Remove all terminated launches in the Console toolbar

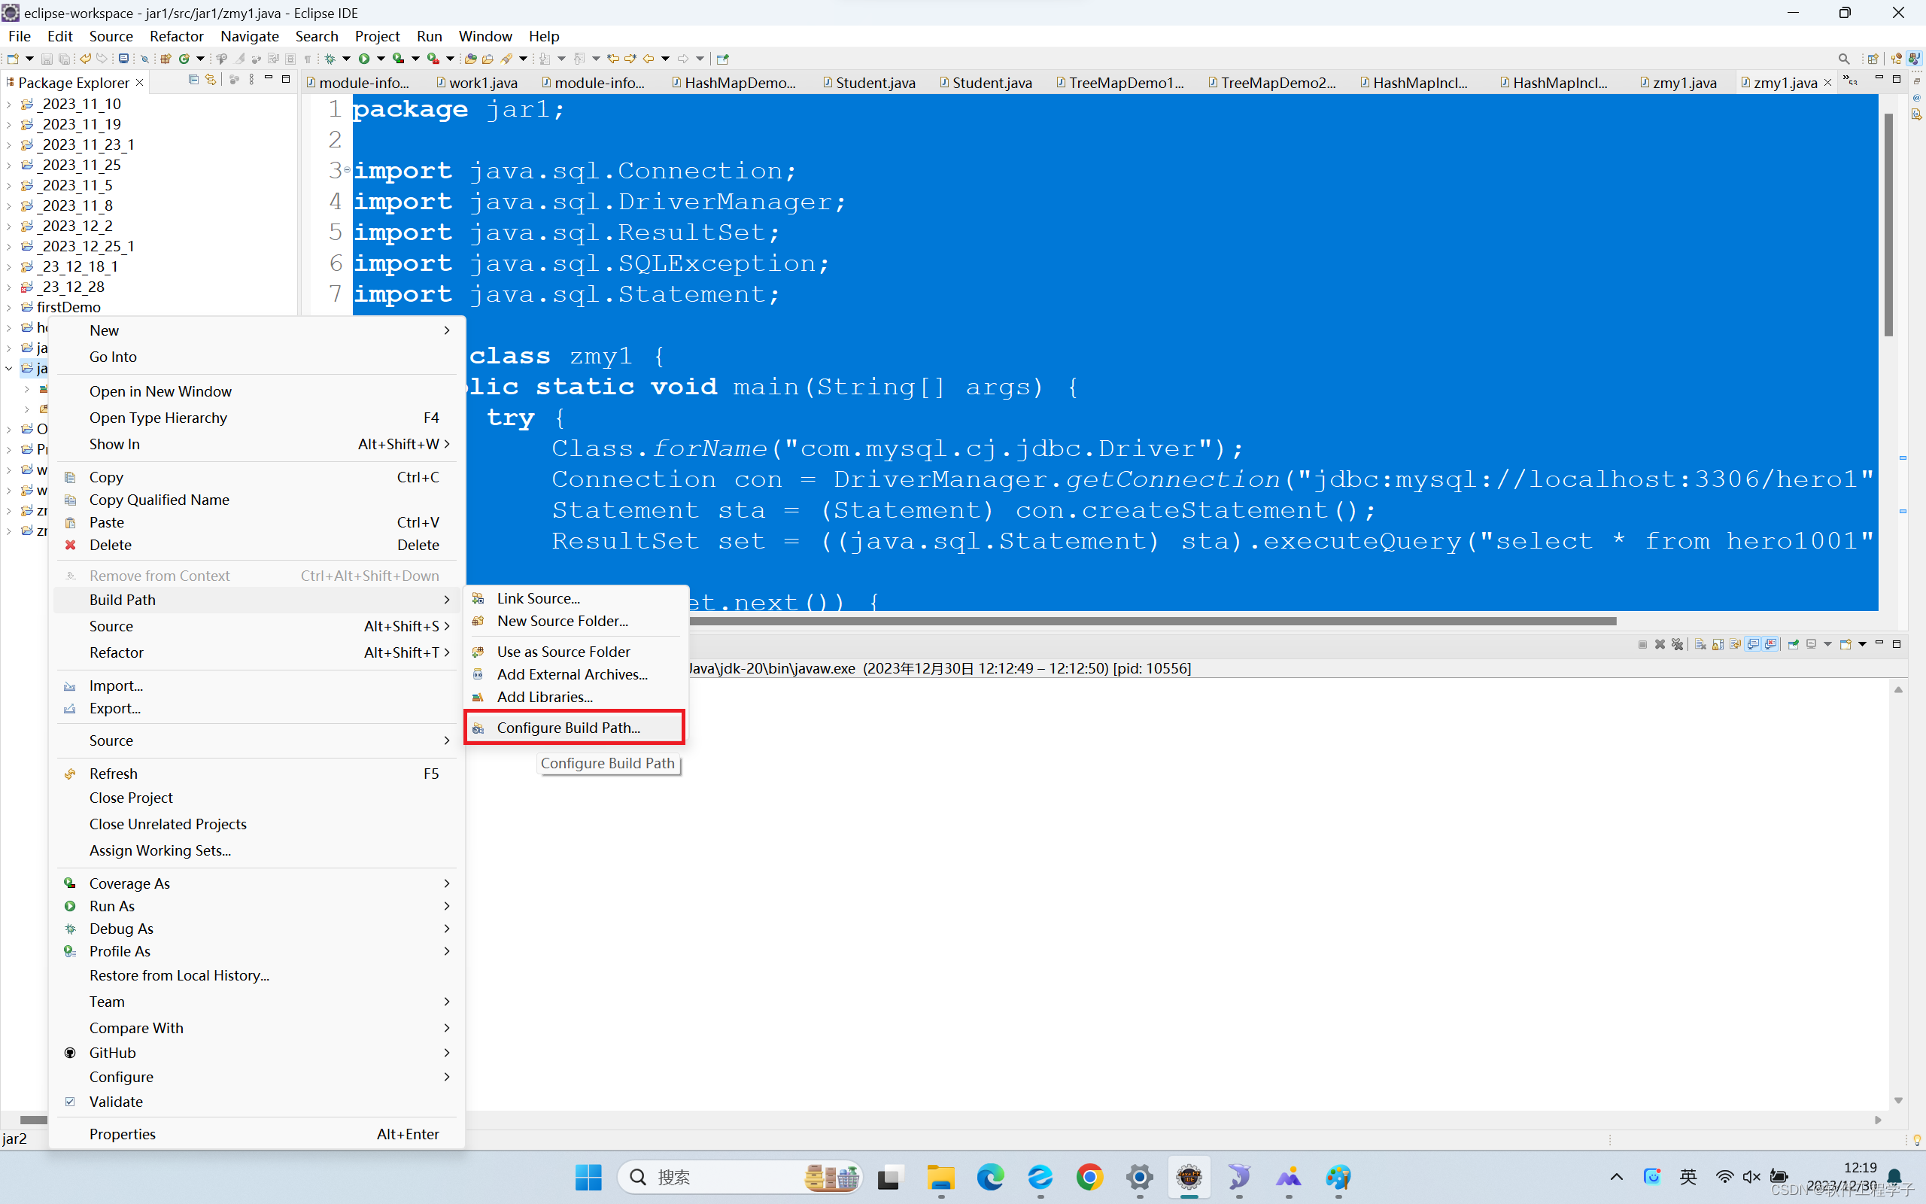(1678, 645)
